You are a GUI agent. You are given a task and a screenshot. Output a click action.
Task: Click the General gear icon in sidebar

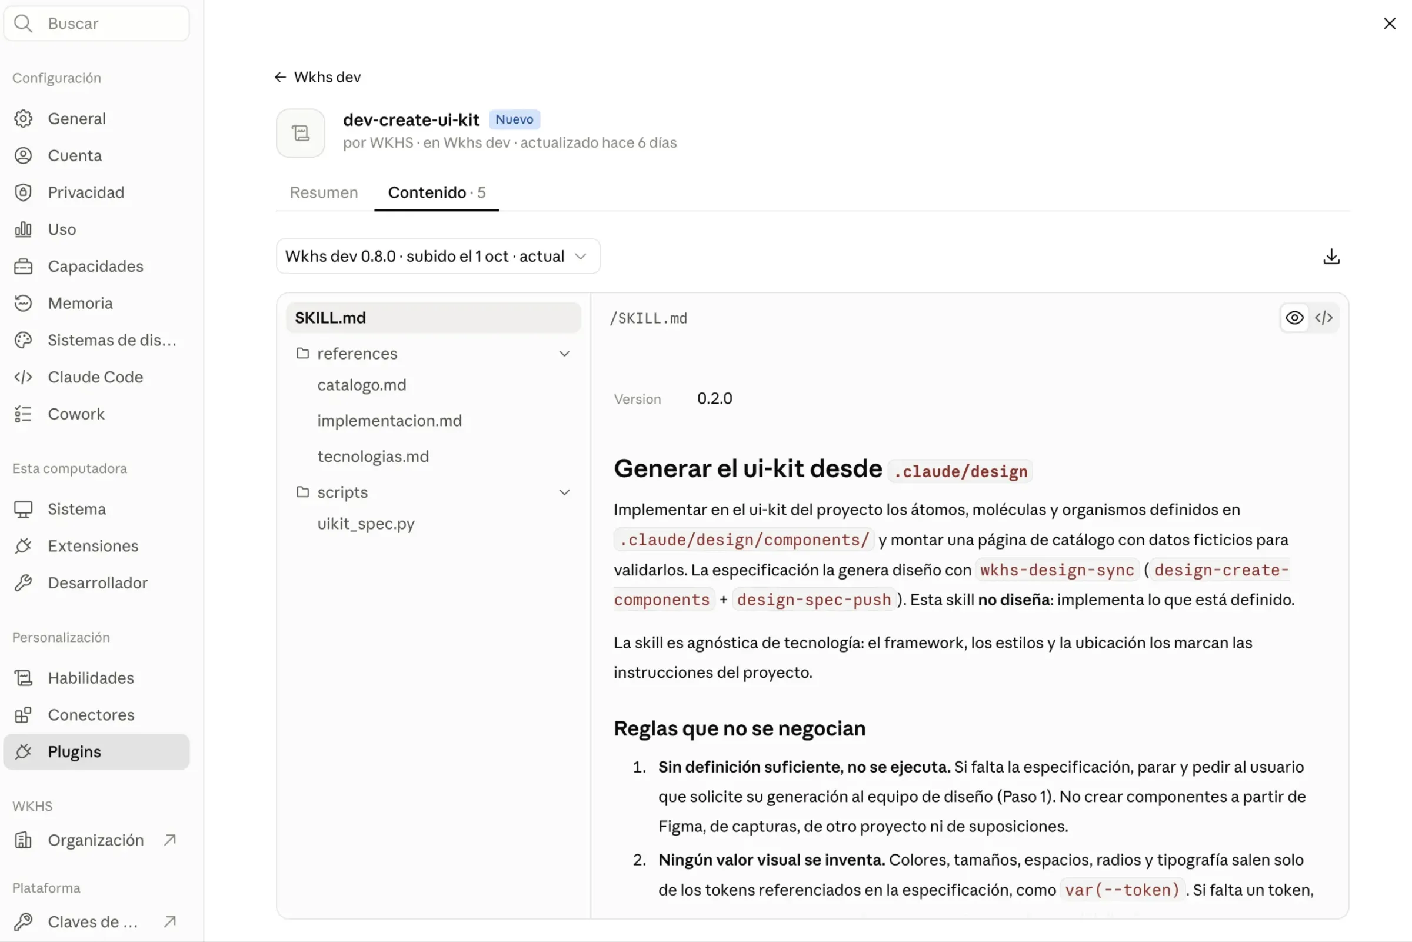(23, 118)
